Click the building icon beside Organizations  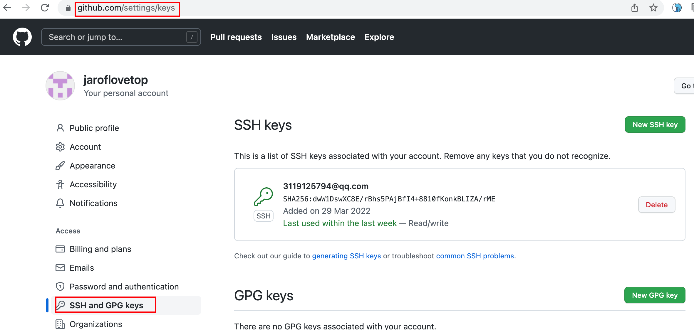pos(60,324)
